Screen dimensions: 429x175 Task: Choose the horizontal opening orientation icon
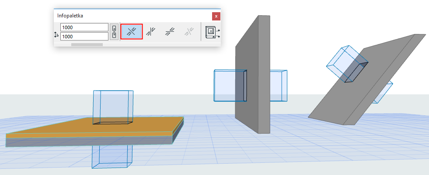coord(170,32)
